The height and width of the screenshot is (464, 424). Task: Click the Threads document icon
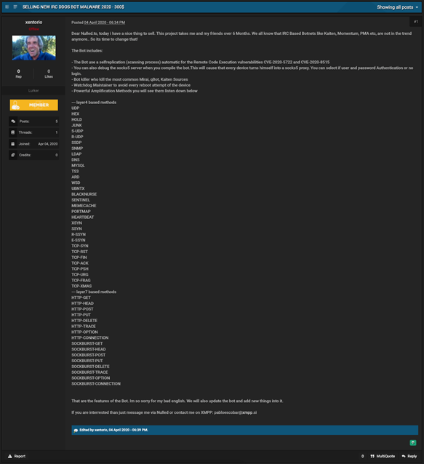[12, 132]
